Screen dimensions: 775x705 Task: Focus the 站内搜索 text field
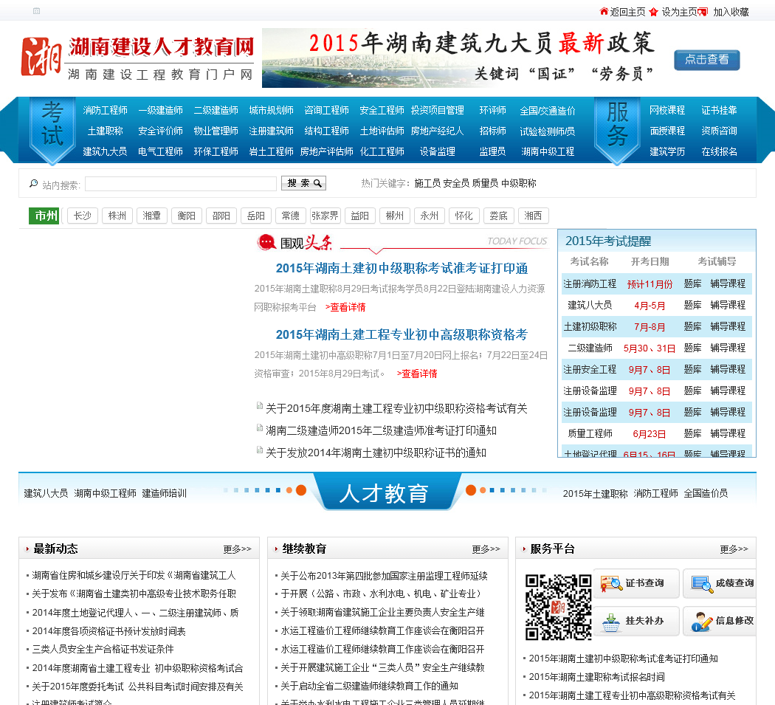click(x=181, y=184)
